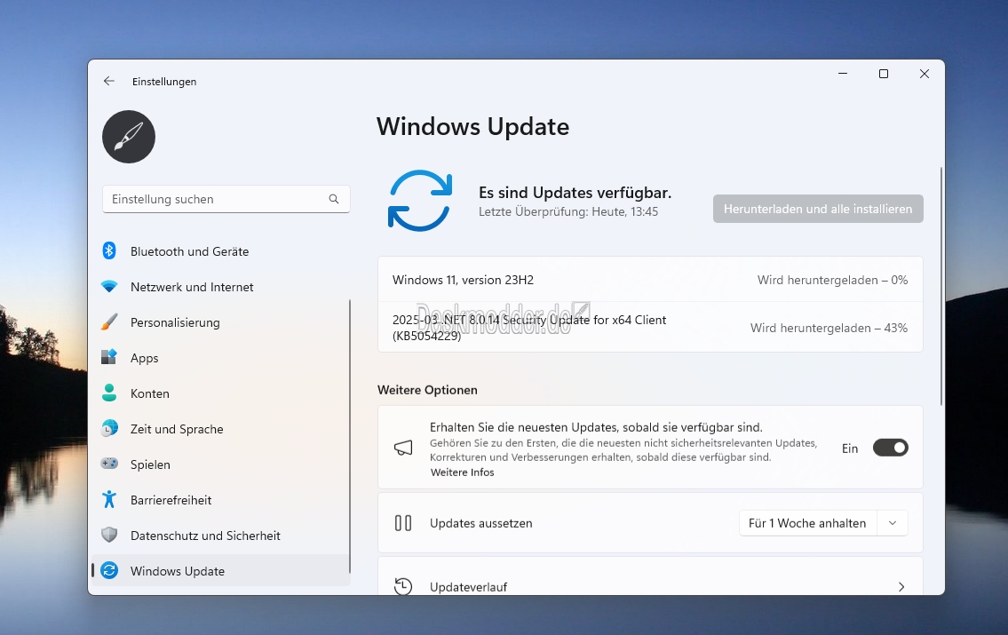Image resolution: width=1008 pixels, height=635 pixels.
Task: Select Windows Update in the sidebar
Action: [x=221, y=571]
